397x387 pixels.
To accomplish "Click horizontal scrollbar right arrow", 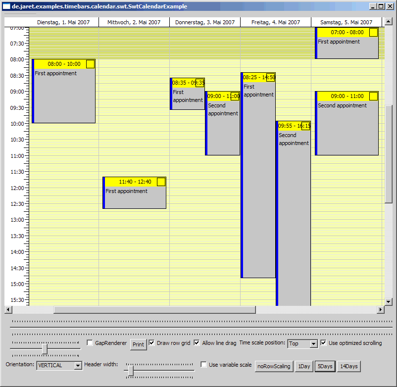I will 381,310.
